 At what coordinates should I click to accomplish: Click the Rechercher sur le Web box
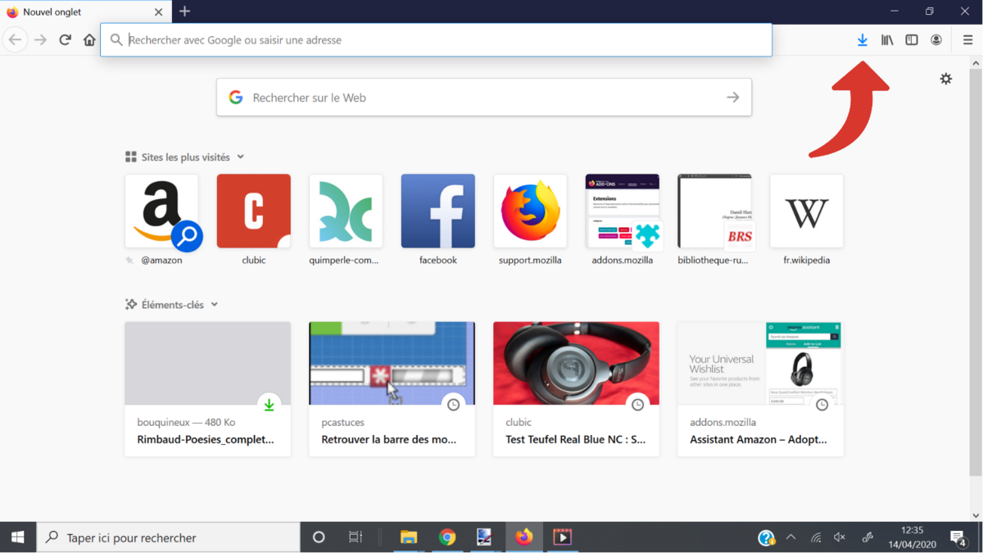click(484, 97)
